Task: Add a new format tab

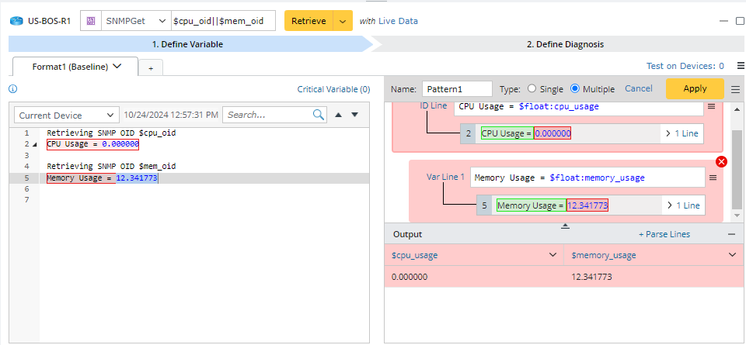Action: coord(151,67)
